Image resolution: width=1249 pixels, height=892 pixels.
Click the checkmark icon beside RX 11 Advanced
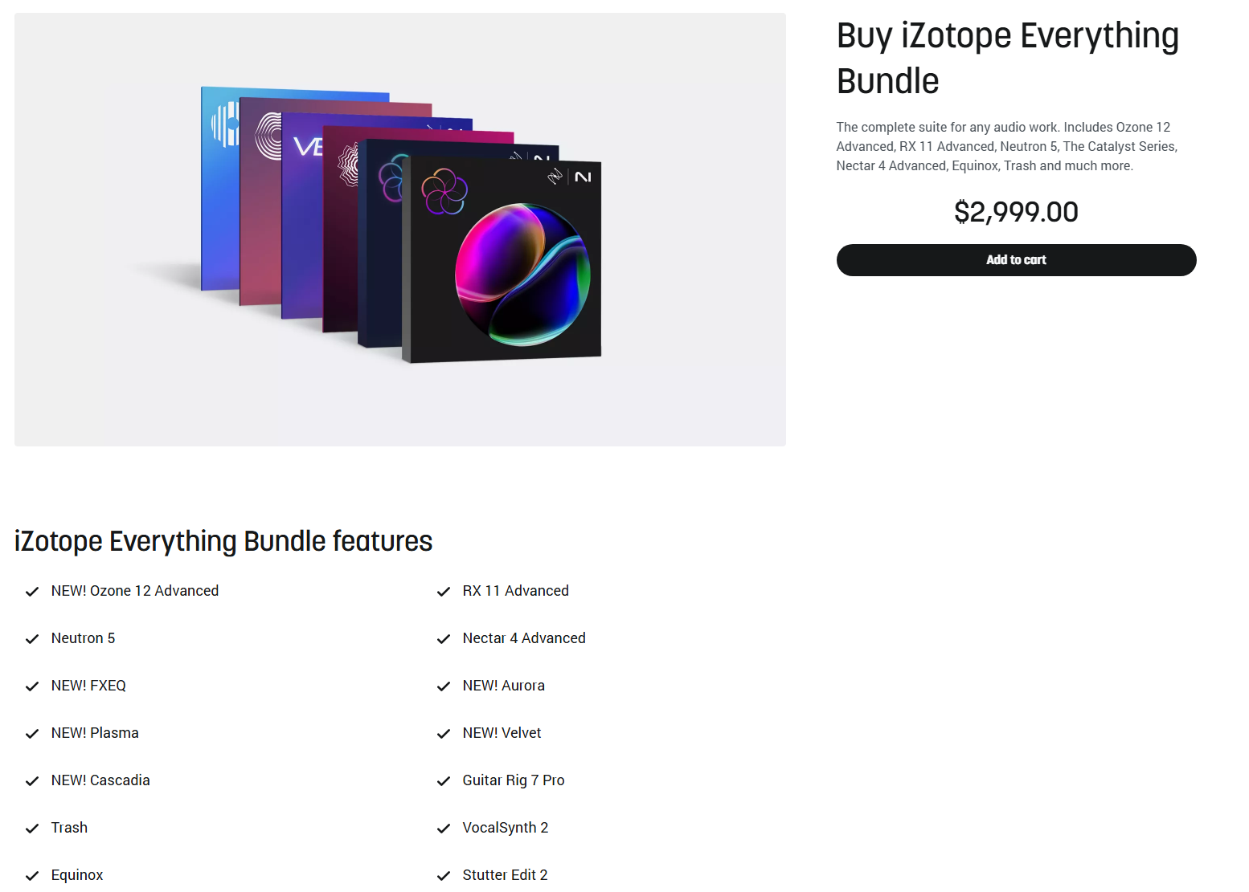point(444,592)
